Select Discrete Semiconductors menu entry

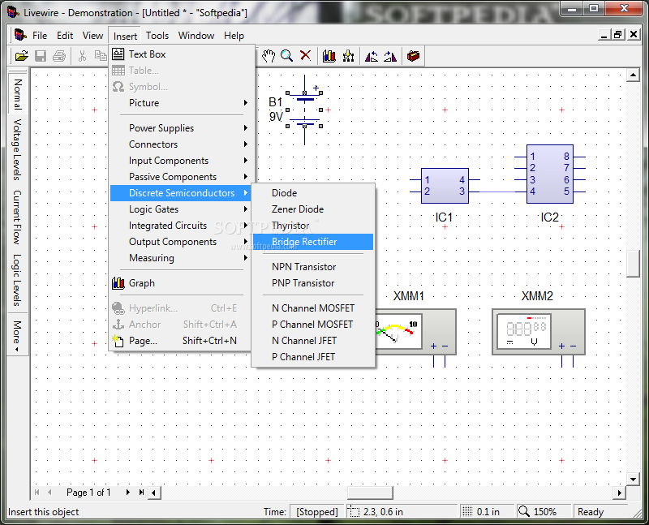(182, 193)
